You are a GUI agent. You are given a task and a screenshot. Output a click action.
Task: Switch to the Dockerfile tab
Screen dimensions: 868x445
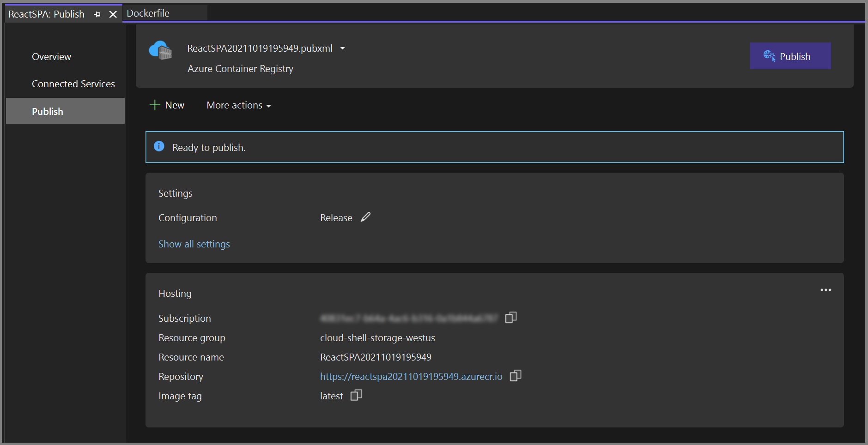[x=148, y=13]
